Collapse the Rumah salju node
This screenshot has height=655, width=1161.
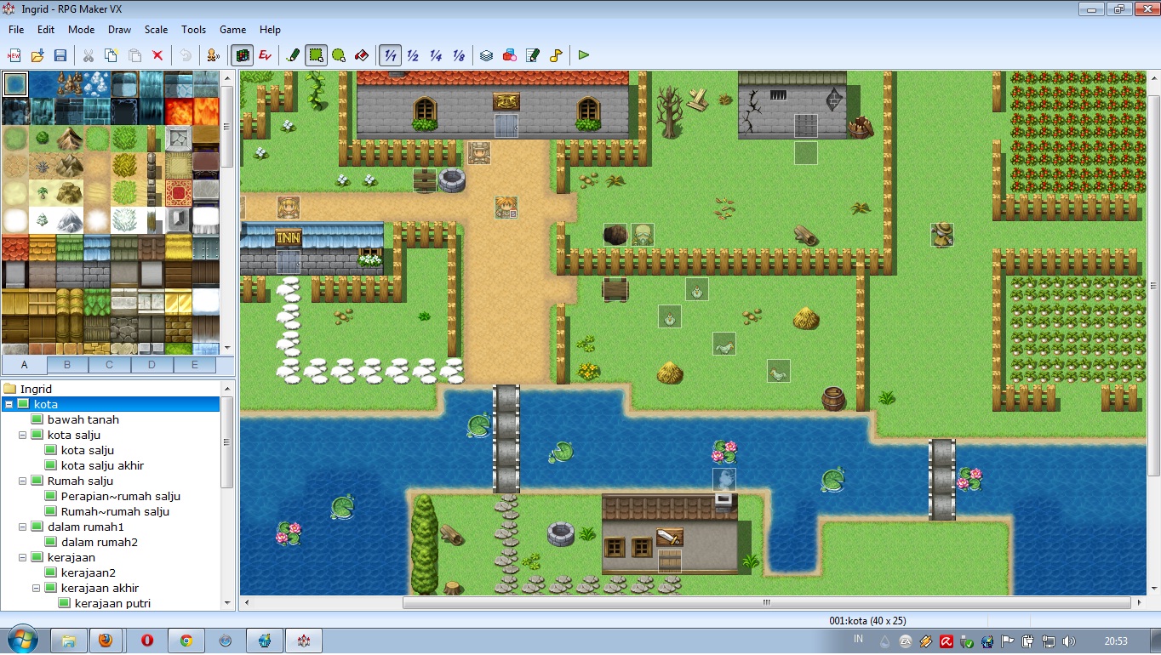(x=23, y=481)
